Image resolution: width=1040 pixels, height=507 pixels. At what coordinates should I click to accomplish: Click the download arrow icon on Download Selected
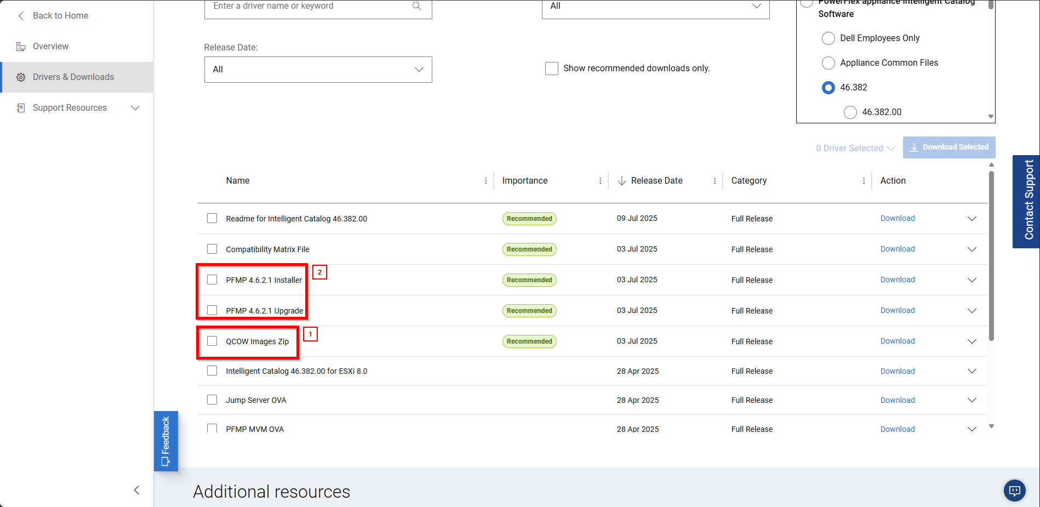point(913,147)
